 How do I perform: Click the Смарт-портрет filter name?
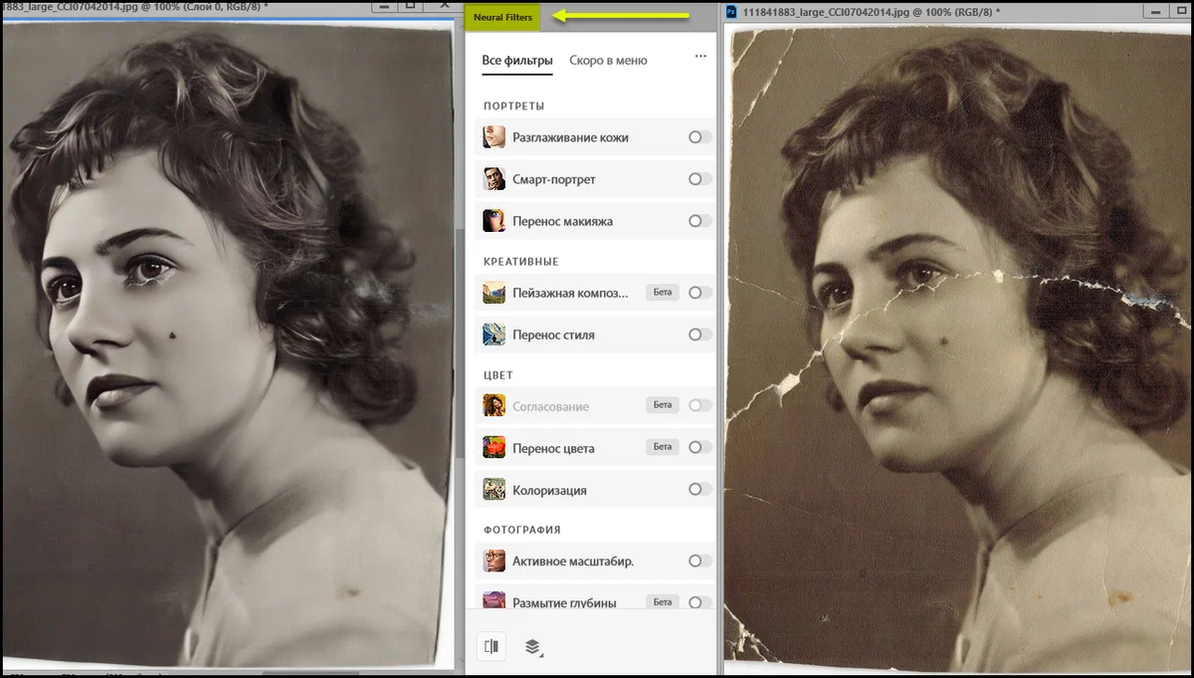pos(554,179)
